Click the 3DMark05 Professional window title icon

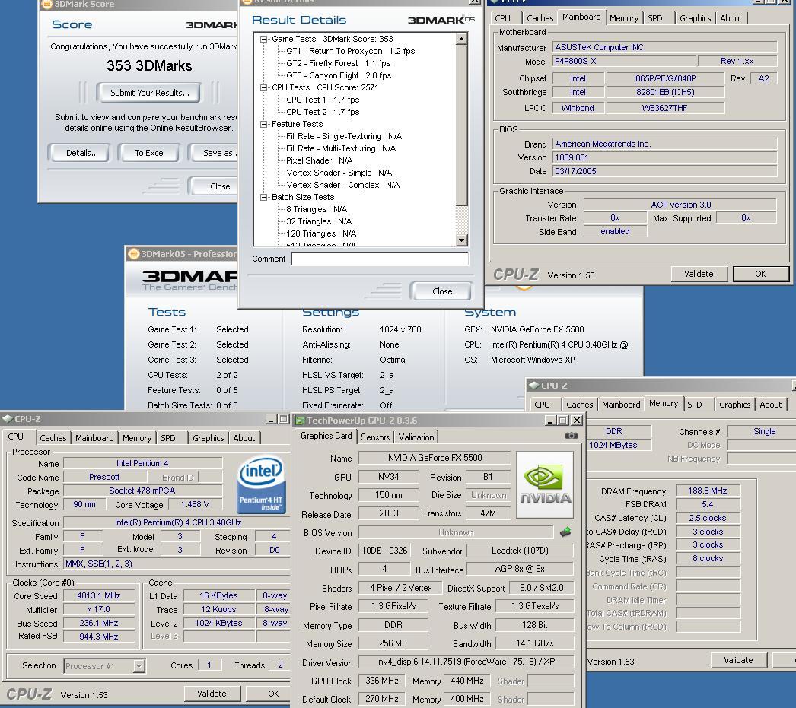133,253
